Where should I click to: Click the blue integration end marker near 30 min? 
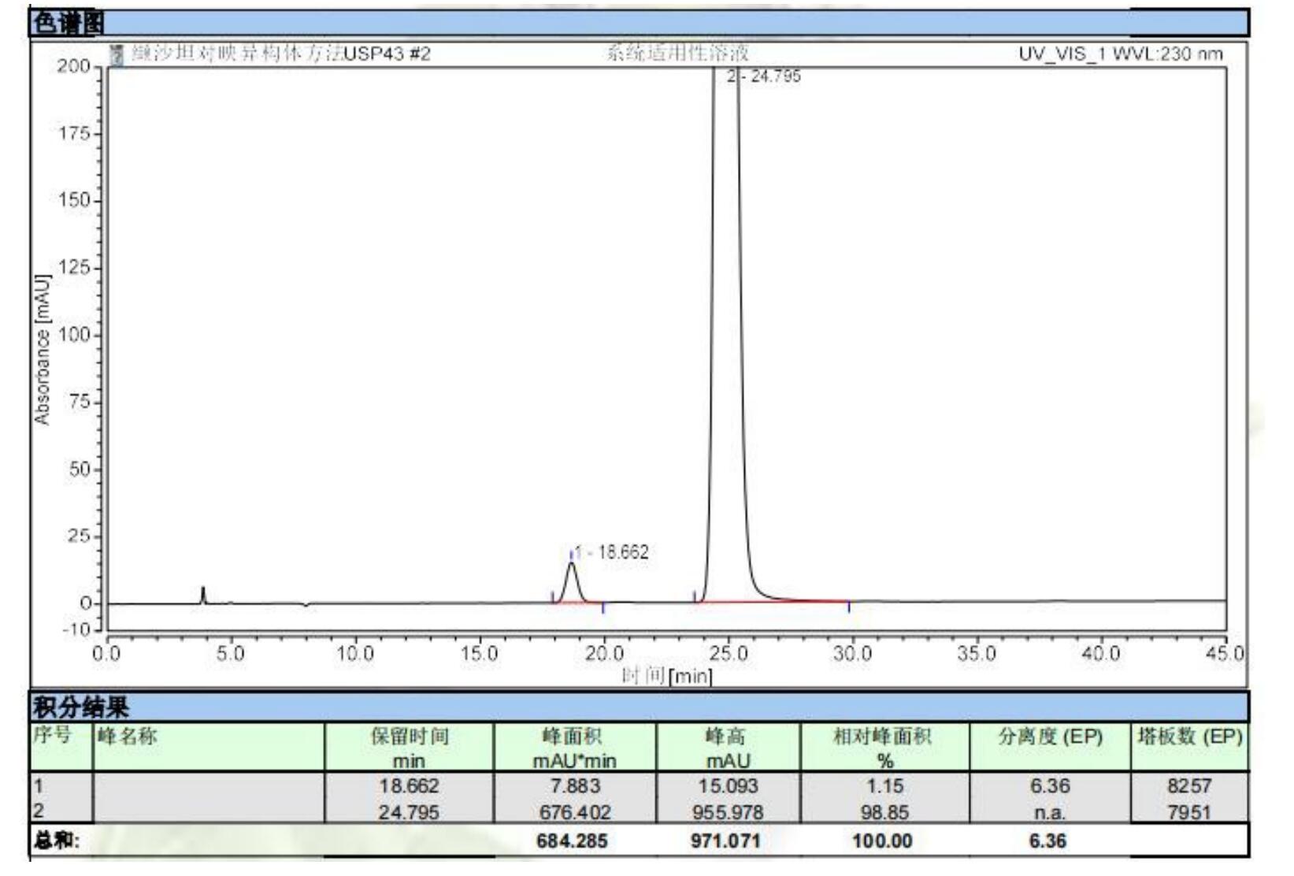pyautogui.click(x=848, y=606)
